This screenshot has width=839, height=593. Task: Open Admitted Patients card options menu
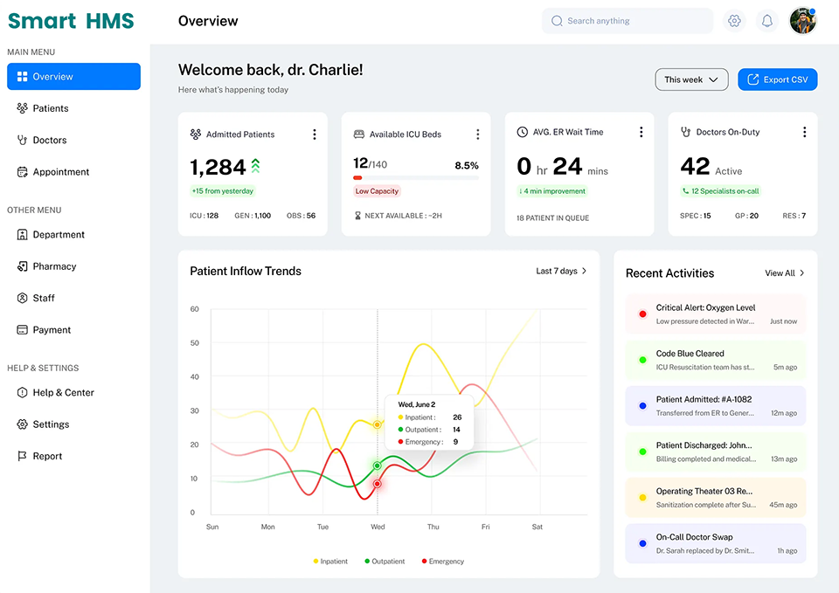(x=315, y=134)
